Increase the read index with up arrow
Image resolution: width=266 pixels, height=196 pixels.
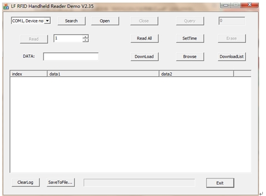tap(86, 37)
